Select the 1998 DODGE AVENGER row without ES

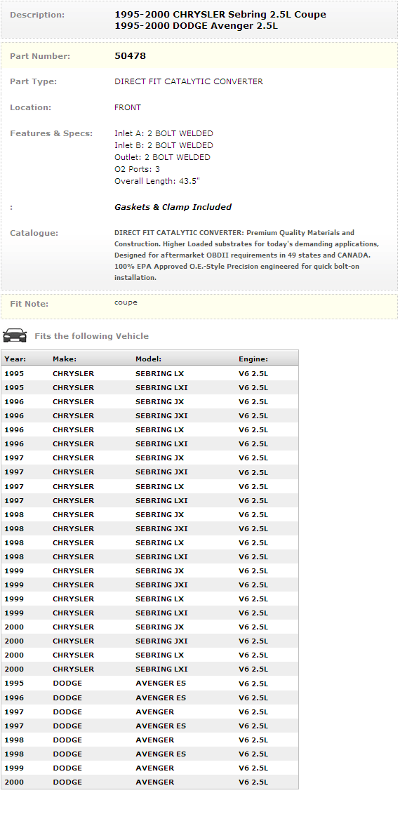point(149,740)
